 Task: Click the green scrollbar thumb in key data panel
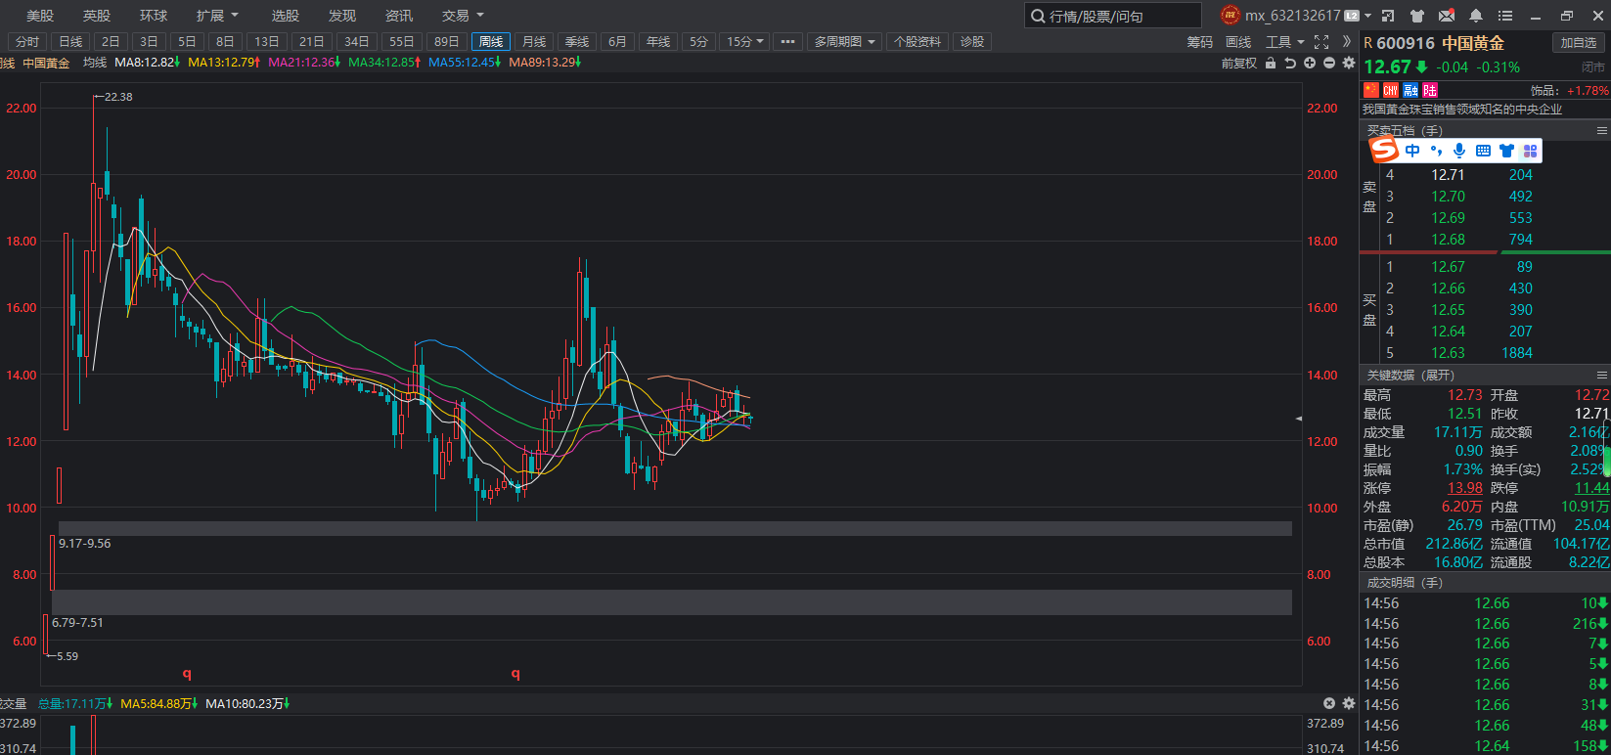[x=1606, y=462]
